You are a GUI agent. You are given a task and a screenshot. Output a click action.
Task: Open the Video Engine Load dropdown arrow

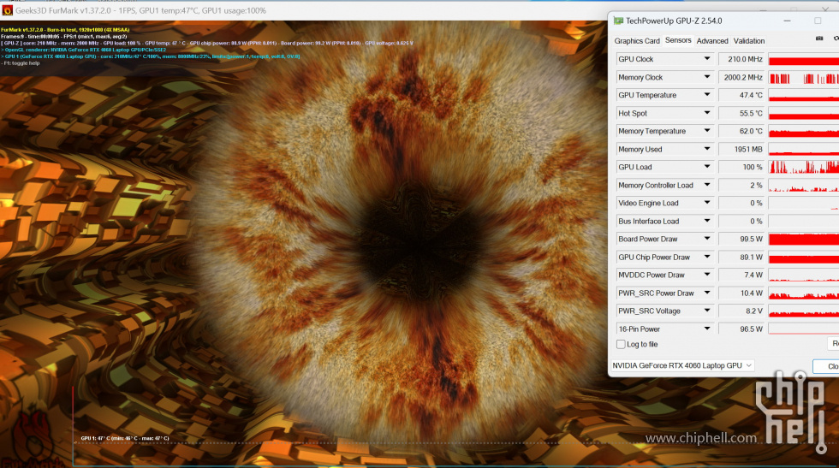(x=707, y=203)
